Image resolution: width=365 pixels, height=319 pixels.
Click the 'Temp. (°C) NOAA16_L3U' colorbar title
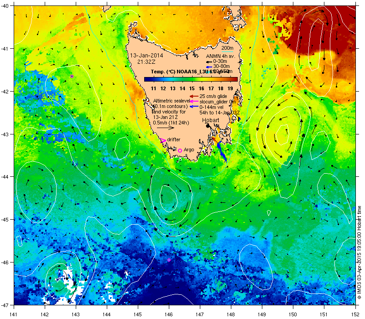point(179,72)
